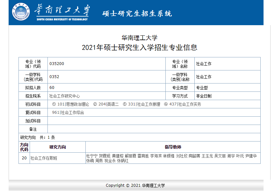Click the major code value 035200
Screen dimensions: 275x196
[x=57, y=64]
